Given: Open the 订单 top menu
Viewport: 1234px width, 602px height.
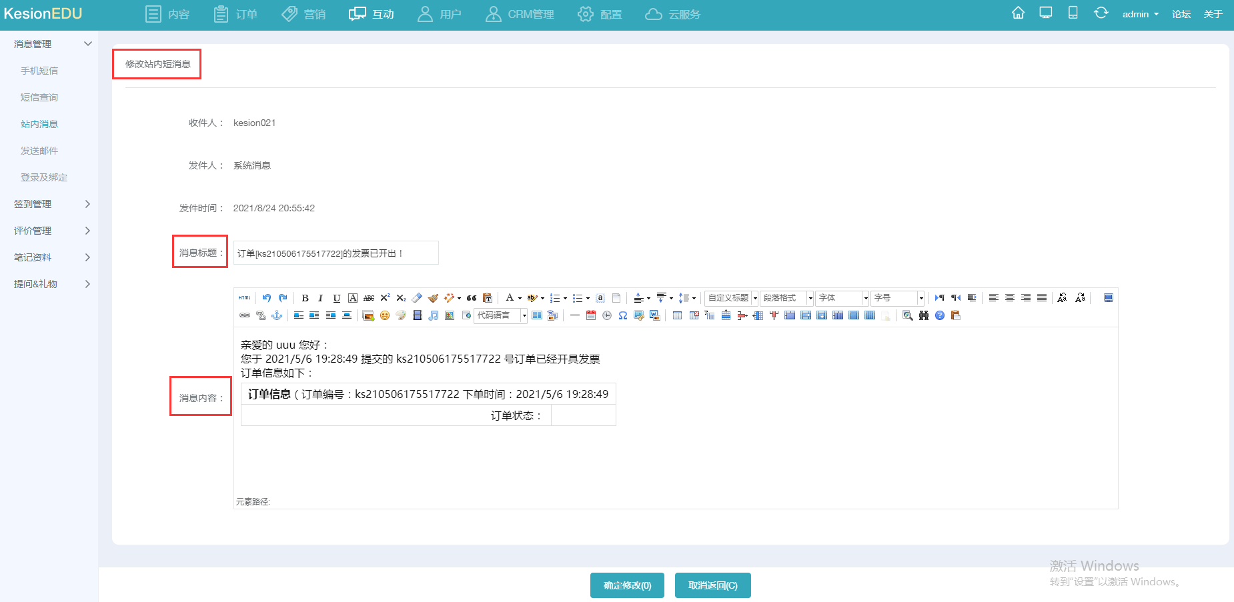Looking at the screenshot, I should point(235,14).
